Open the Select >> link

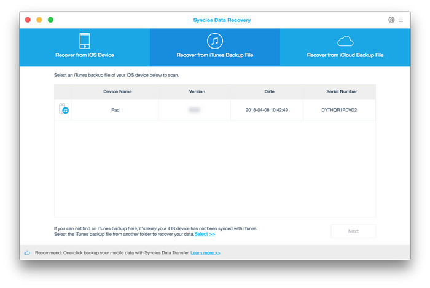[x=205, y=234]
